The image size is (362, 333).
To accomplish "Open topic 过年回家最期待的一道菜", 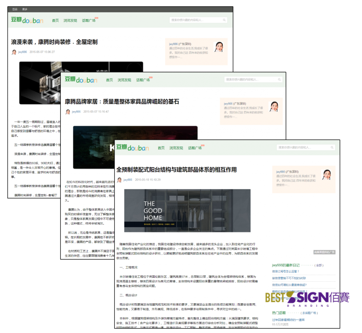I will (x=288, y=320).
